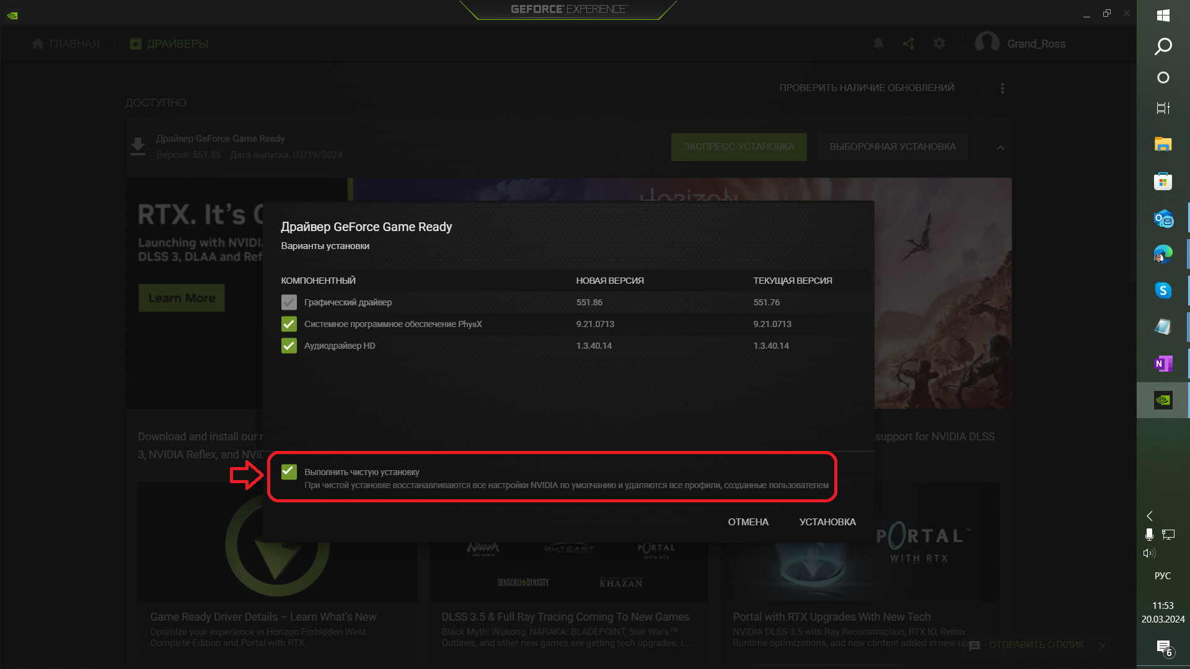Click ПРОВЕРИТЬ НАЛИЧИЕ ОБНОВЛЕНИЙ link
Viewport: 1190px width, 669px height.
866,88
